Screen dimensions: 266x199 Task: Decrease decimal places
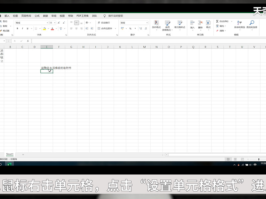click(146, 29)
